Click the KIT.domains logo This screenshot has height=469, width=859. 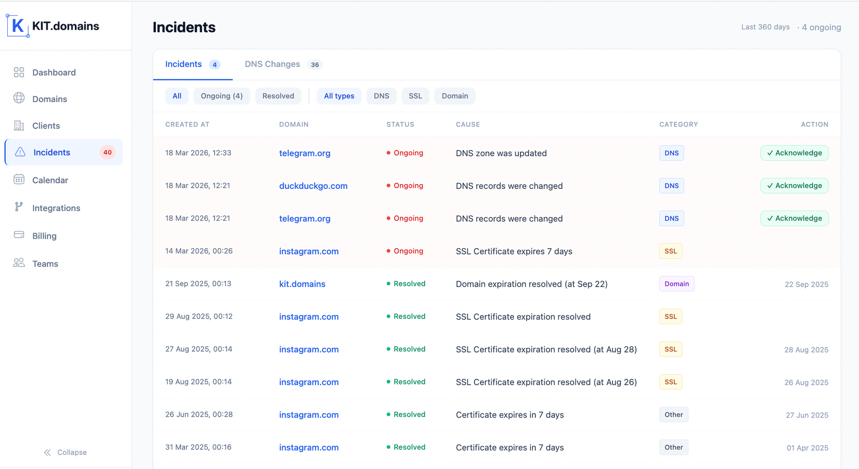[52, 26]
